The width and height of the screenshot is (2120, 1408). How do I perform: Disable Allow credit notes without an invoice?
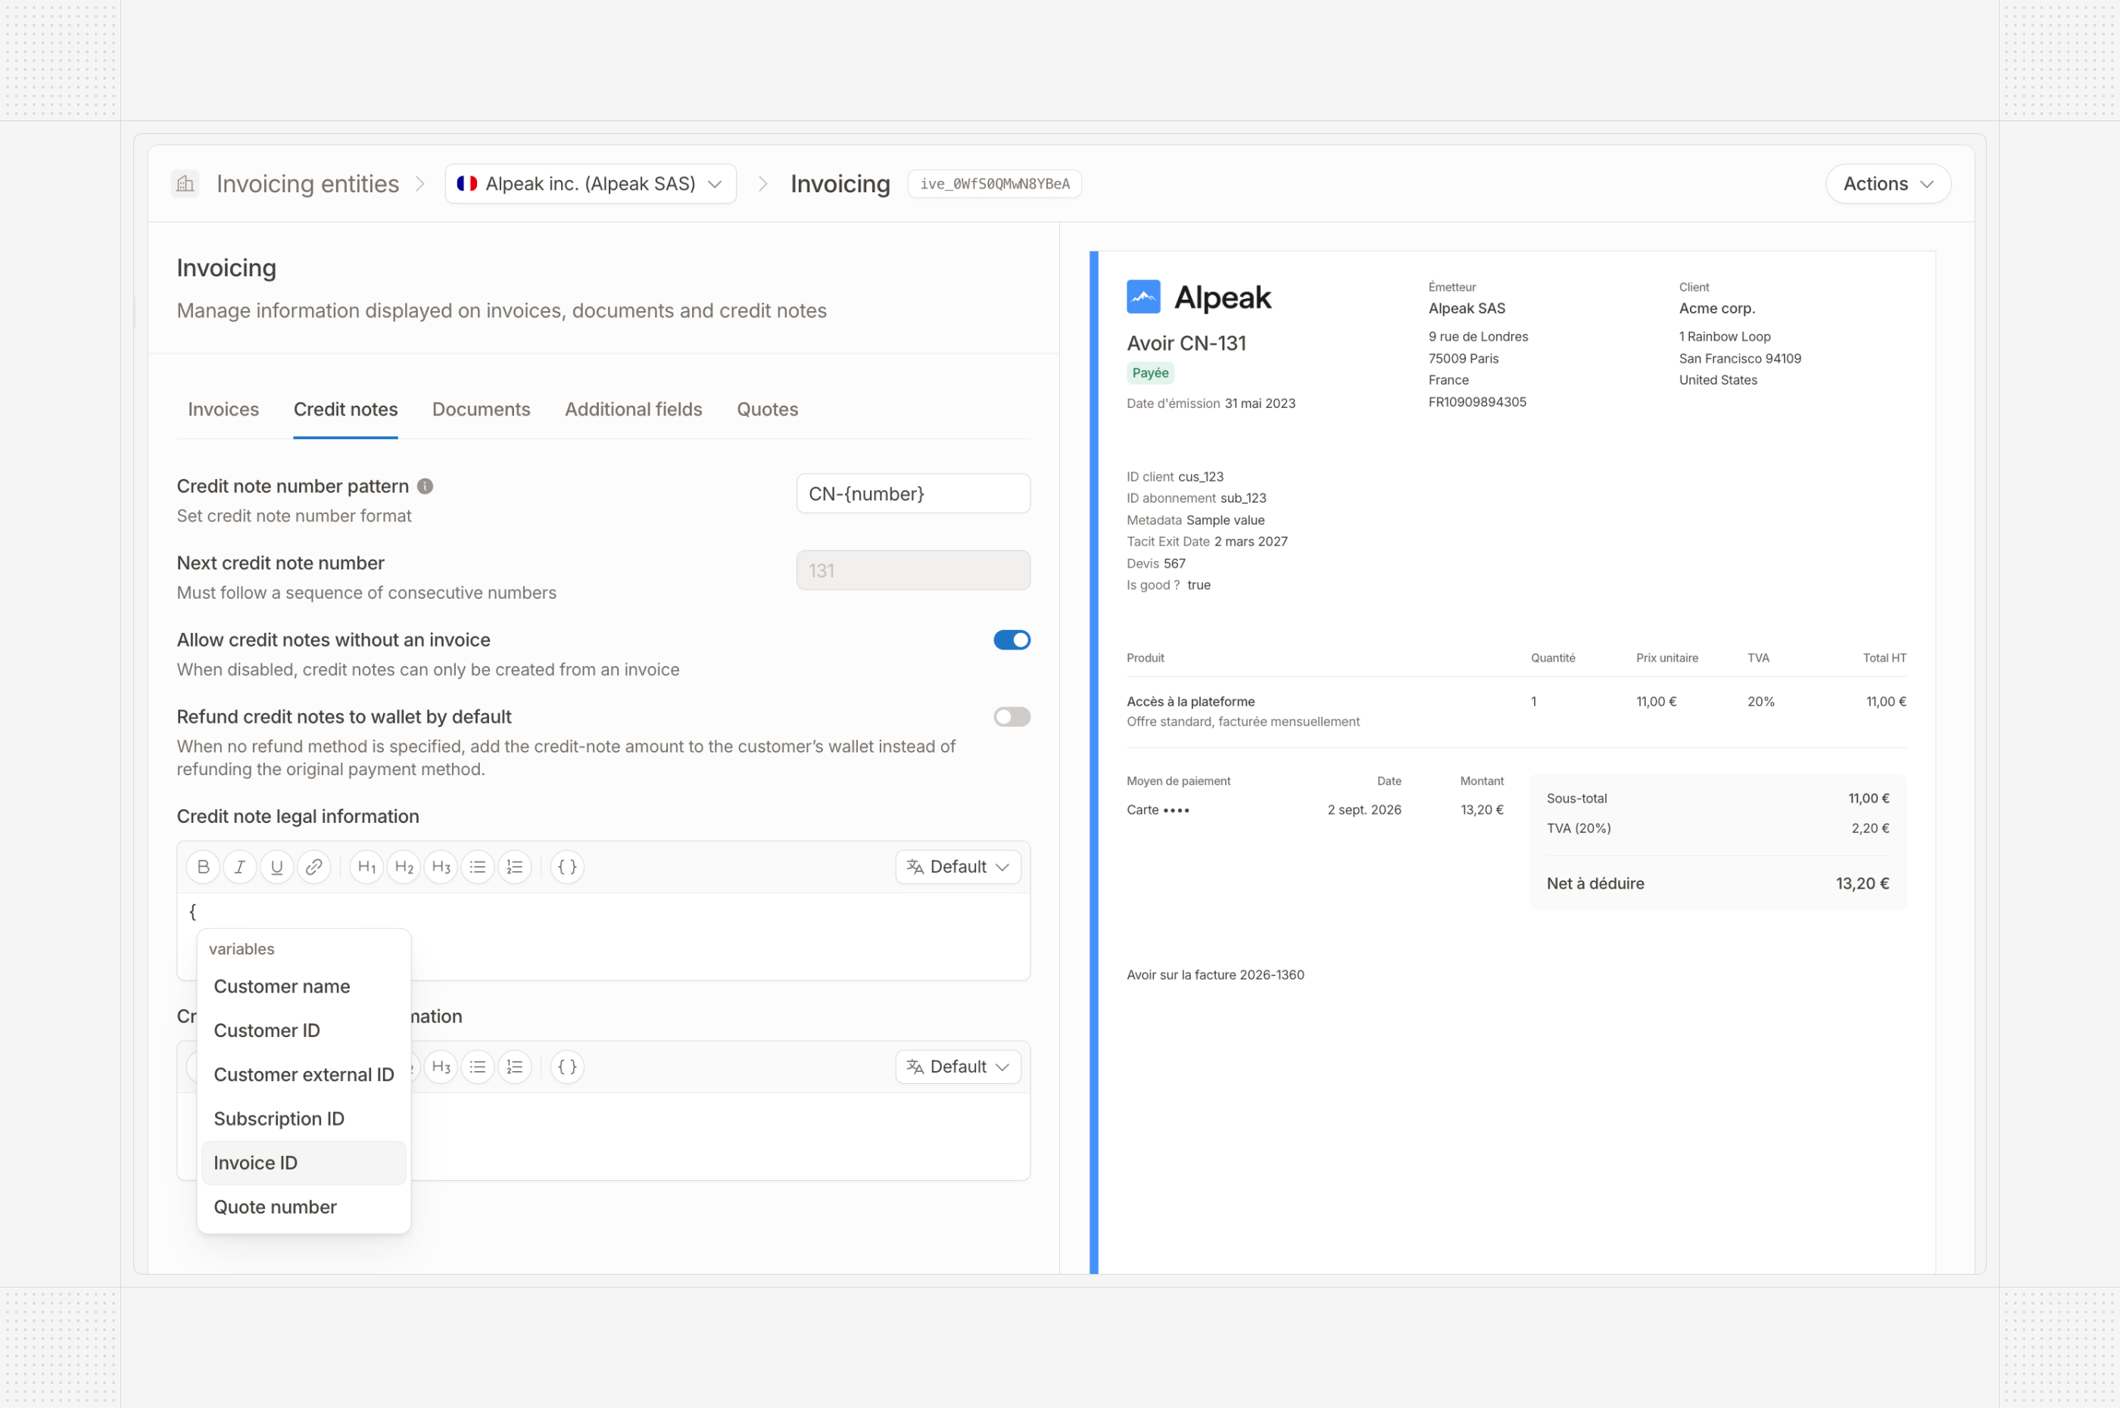pos(1012,640)
